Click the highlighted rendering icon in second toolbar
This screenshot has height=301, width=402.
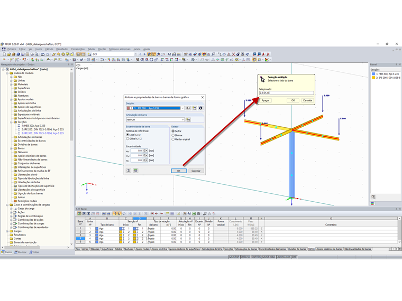[x=254, y=60]
